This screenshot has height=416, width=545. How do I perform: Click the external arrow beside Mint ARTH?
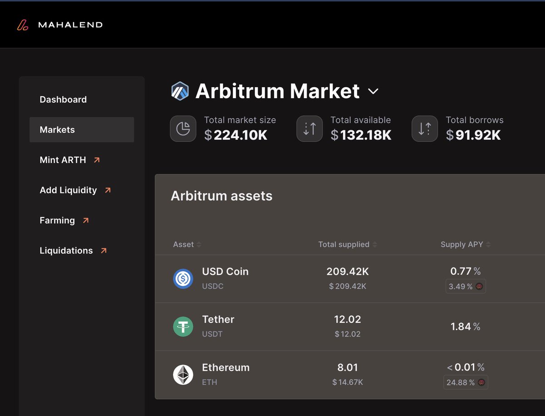97,160
